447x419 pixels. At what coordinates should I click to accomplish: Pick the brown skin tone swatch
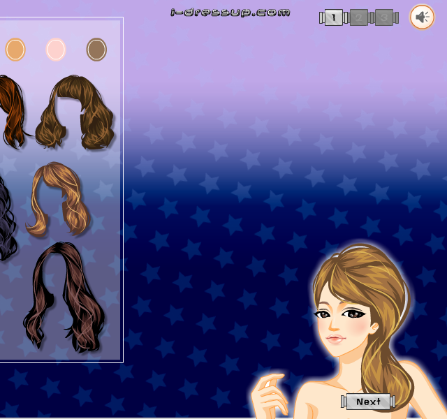tap(96, 50)
